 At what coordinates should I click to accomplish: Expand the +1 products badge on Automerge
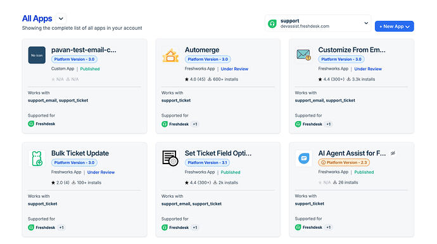pyautogui.click(x=195, y=124)
